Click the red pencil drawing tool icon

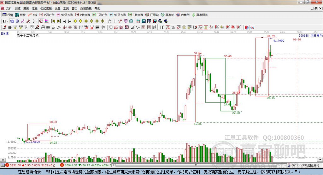pyautogui.click(x=4, y=27)
